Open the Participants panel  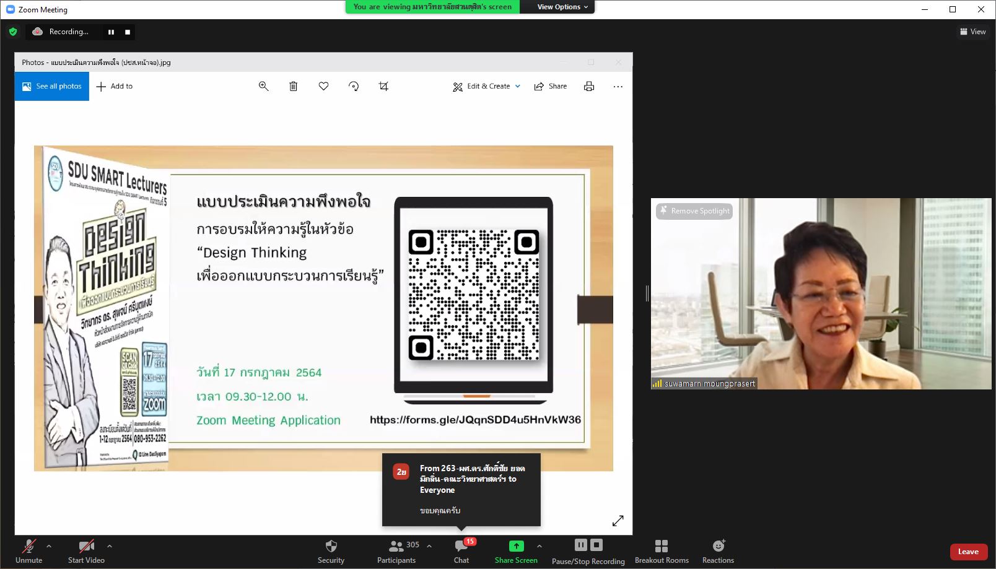[x=396, y=551]
